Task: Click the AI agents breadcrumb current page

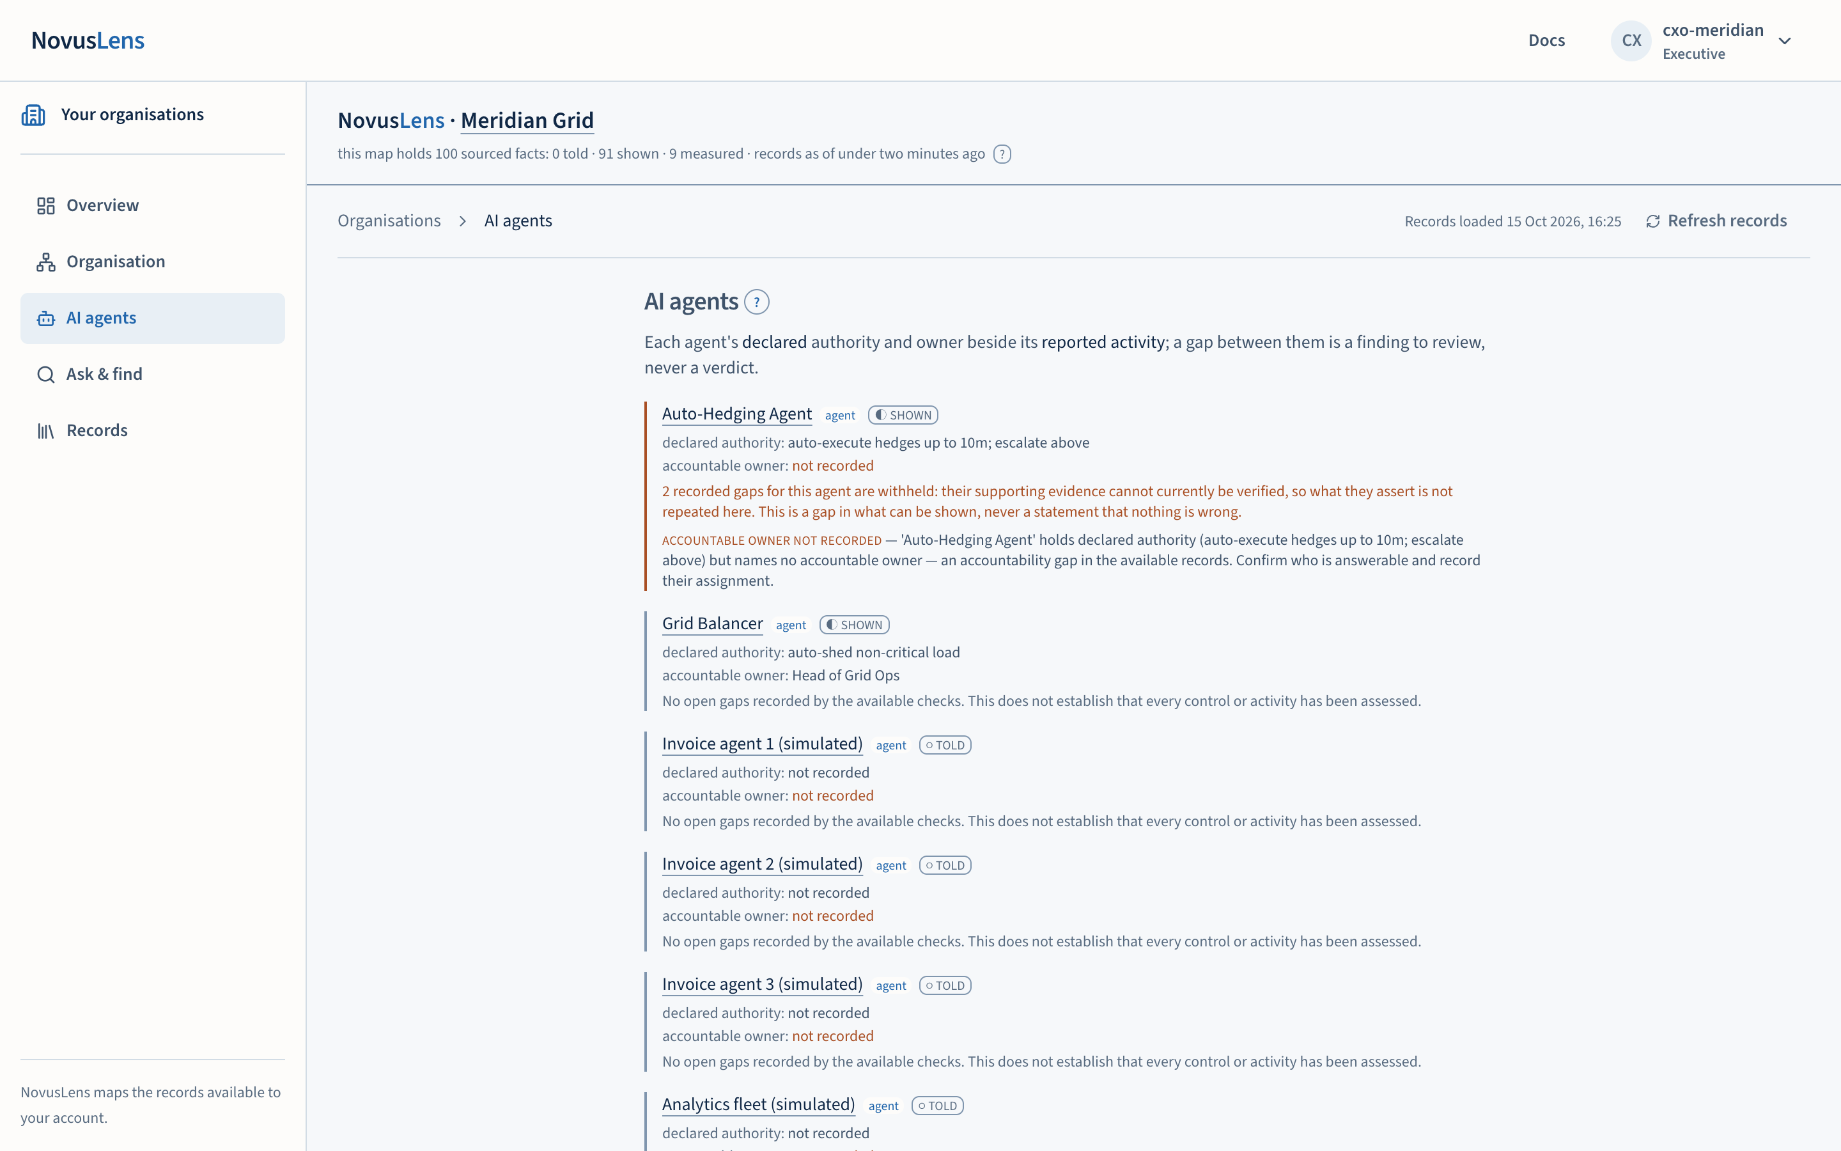Action: 518,221
